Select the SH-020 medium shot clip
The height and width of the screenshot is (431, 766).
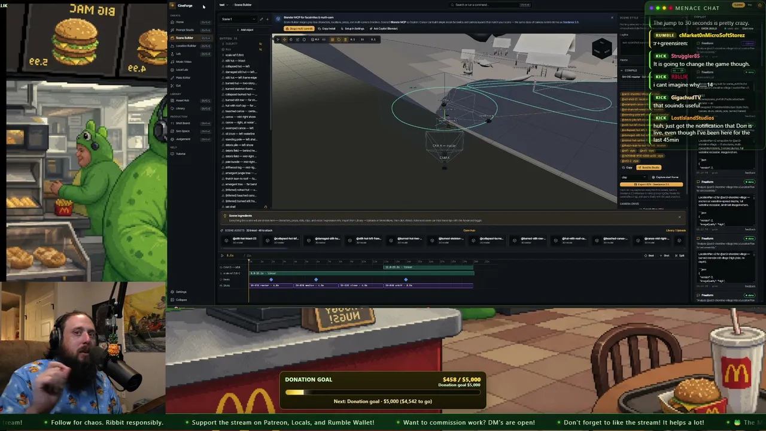(317, 286)
